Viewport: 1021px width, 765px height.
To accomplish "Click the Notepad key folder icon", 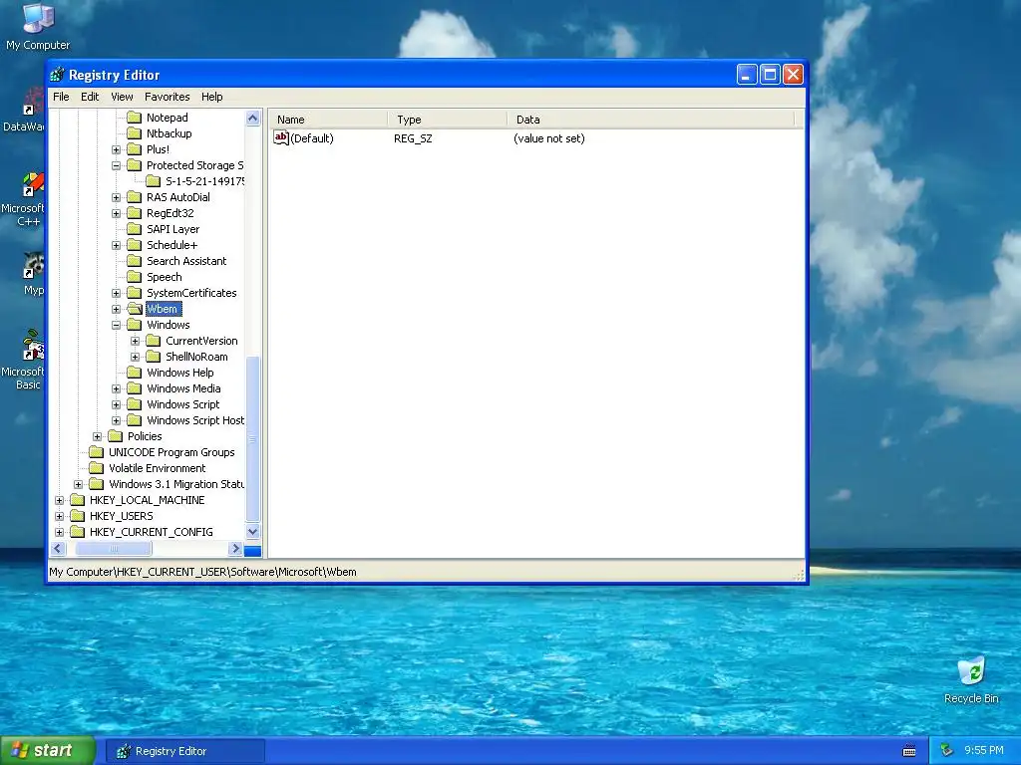I will coord(135,118).
